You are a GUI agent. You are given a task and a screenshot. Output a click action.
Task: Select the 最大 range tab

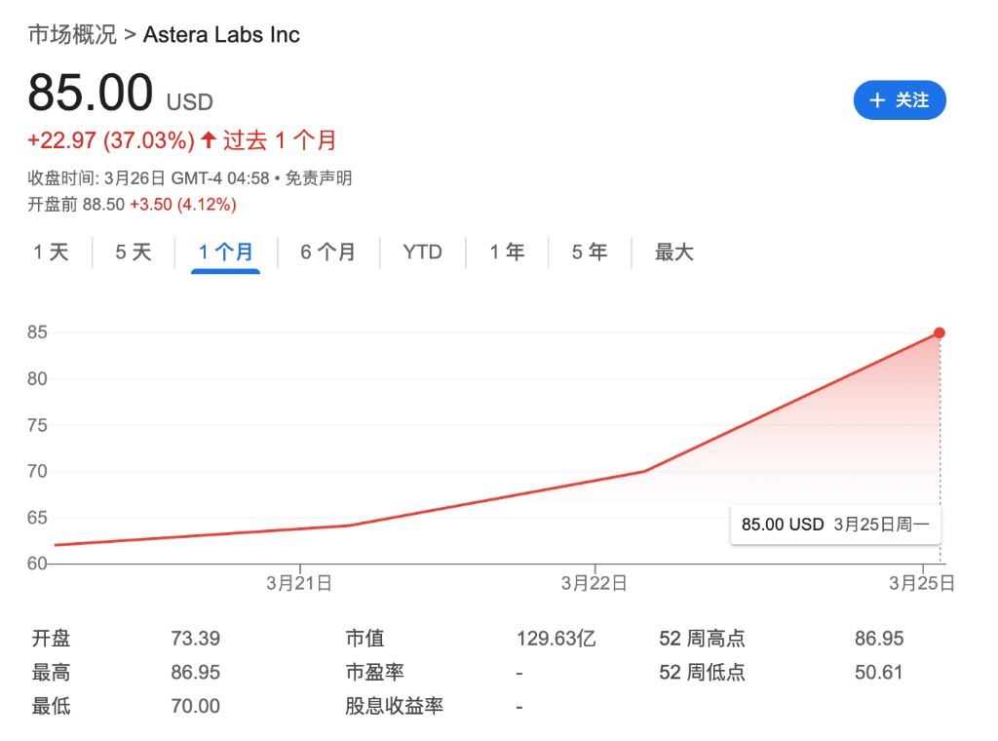pyautogui.click(x=674, y=253)
